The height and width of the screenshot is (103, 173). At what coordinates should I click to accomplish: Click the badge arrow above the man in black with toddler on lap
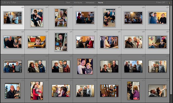23,32
